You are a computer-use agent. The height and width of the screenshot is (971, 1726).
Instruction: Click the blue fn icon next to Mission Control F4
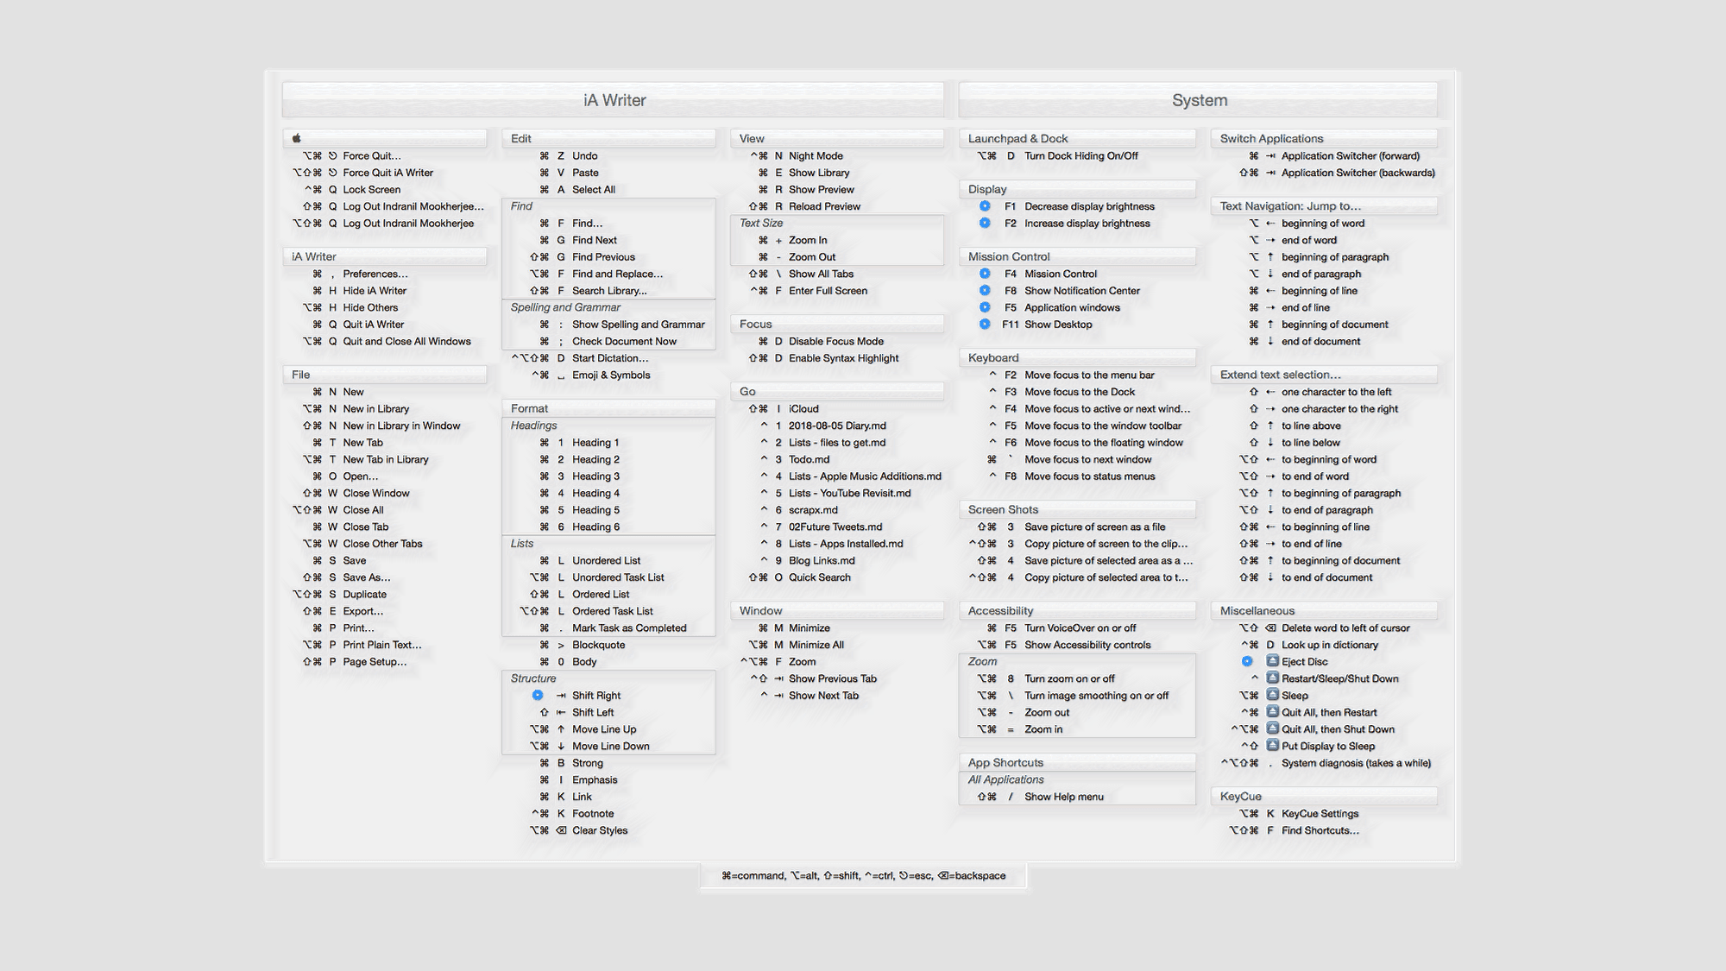click(985, 274)
